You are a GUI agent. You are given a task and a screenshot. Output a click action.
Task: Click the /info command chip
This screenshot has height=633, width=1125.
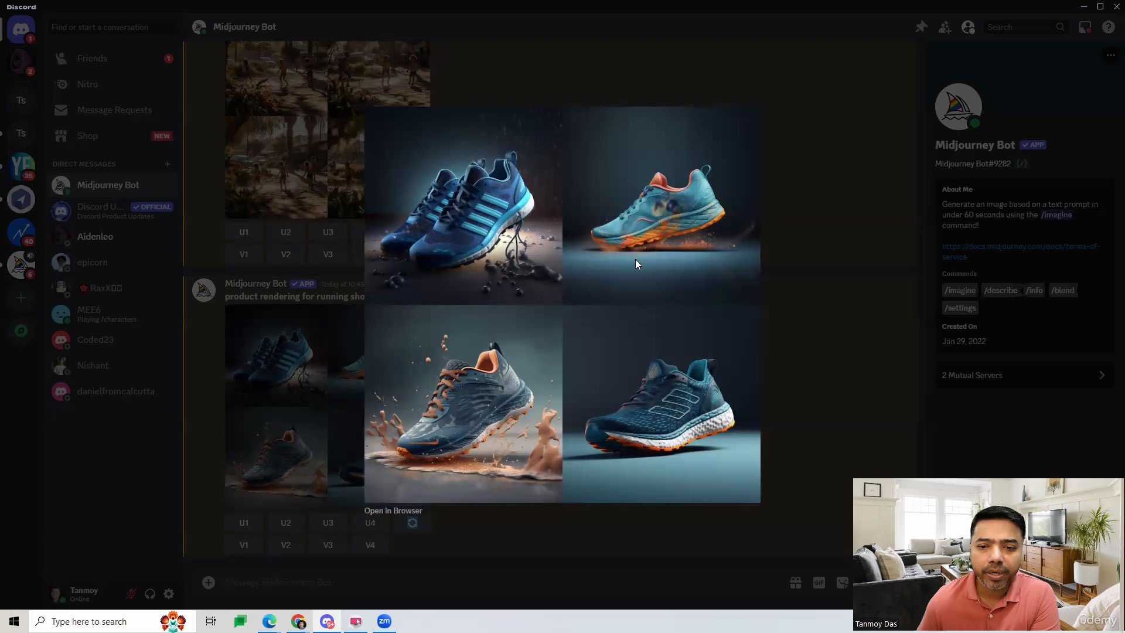coord(1034,290)
